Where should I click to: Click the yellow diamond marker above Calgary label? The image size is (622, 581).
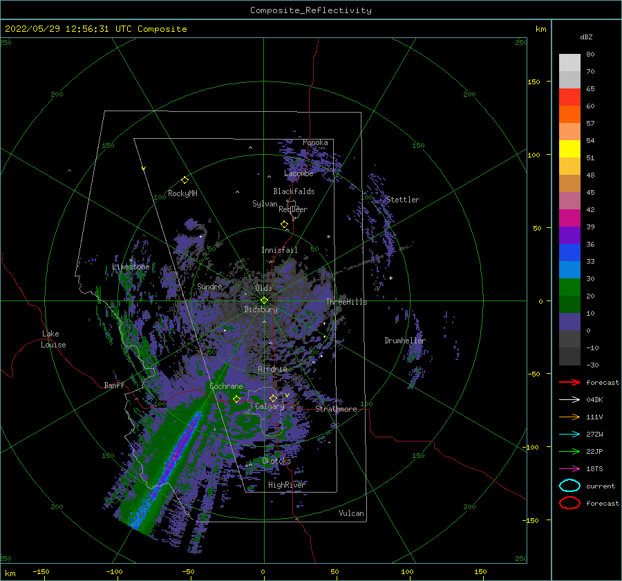click(x=273, y=398)
